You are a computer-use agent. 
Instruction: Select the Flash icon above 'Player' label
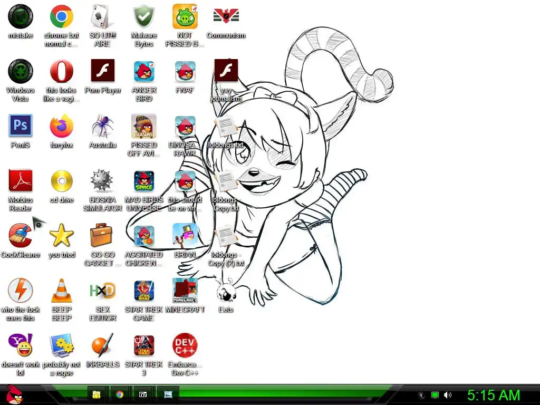103,70
